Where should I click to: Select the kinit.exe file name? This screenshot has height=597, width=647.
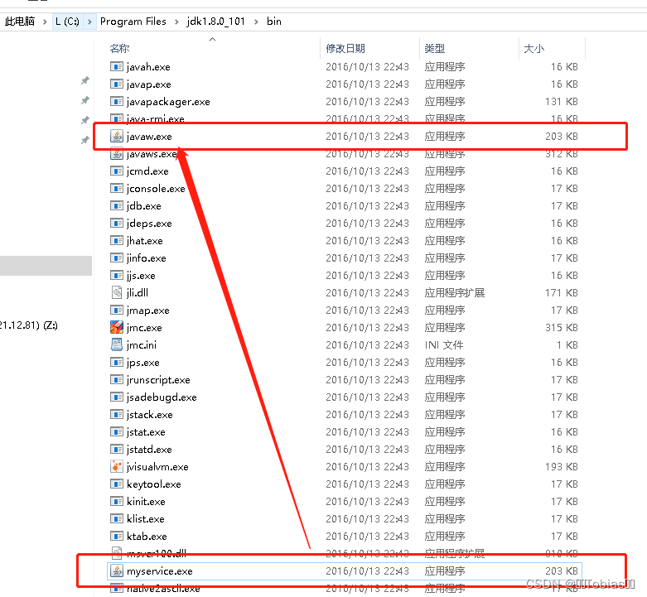(146, 501)
